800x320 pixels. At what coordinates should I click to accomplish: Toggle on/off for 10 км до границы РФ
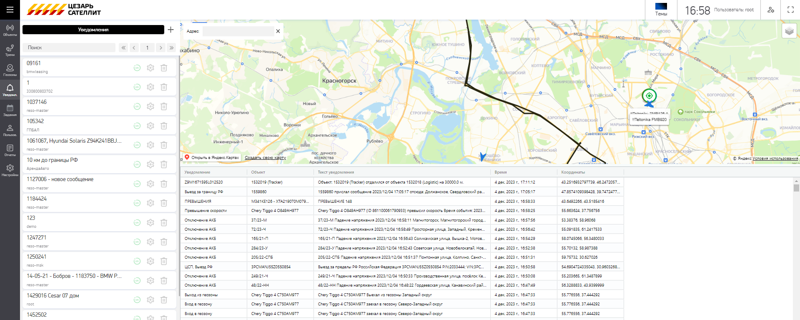pos(137,164)
